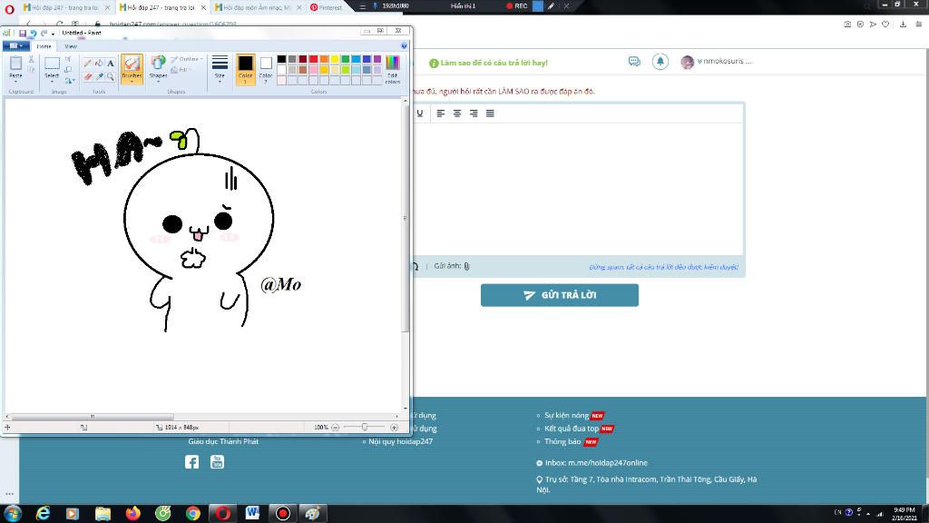Select the Magnifier tool in Paint
Screen dimensions: 929x523
point(110,76)
